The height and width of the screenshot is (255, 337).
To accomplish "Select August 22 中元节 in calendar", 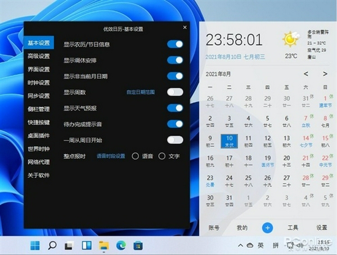I will point(325,161).
